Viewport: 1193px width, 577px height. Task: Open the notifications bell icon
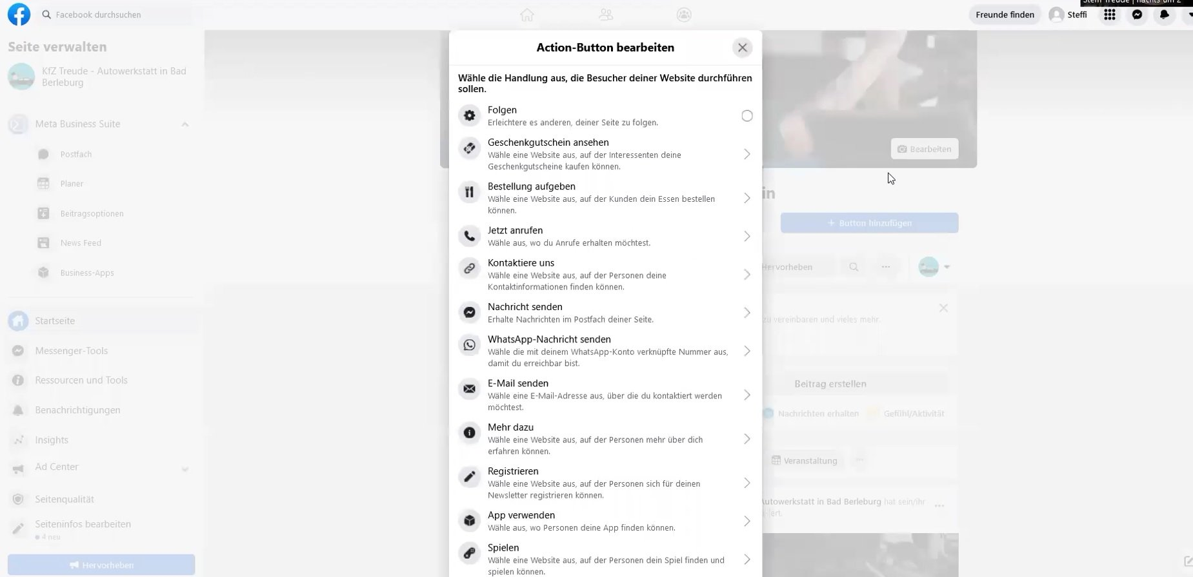pos(1165,15)
